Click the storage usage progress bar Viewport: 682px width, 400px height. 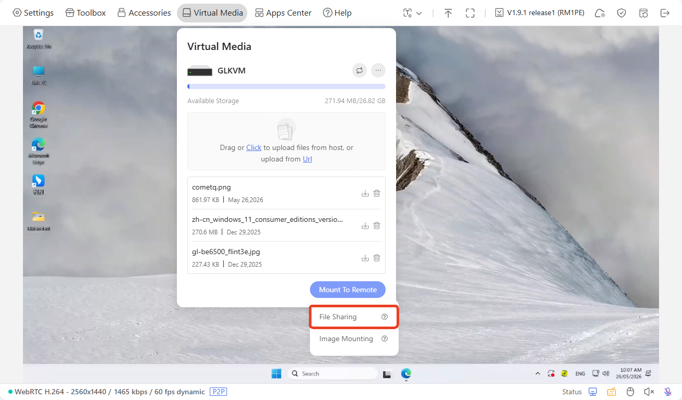pos(286,86)
